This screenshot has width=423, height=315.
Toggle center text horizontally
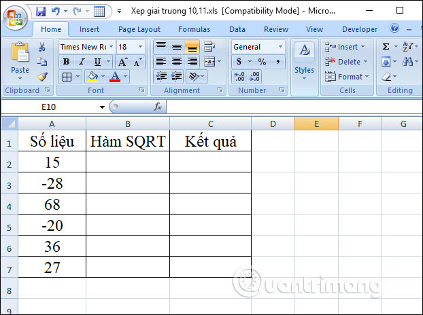point(177,62)
